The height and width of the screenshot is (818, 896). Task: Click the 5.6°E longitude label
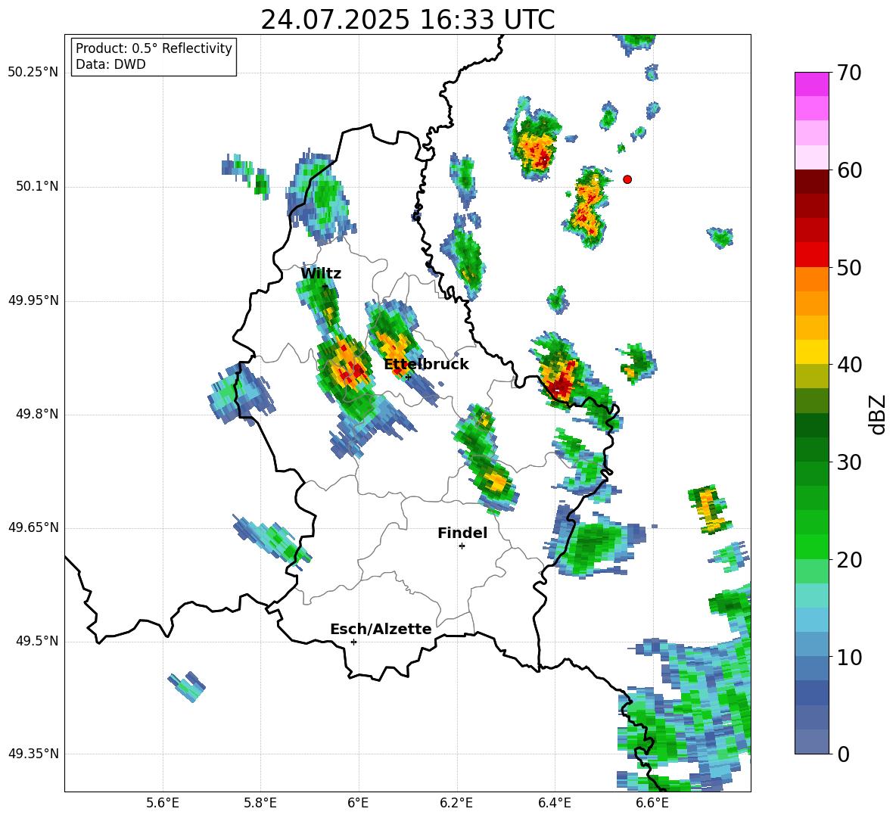click(x=162, y=803)
